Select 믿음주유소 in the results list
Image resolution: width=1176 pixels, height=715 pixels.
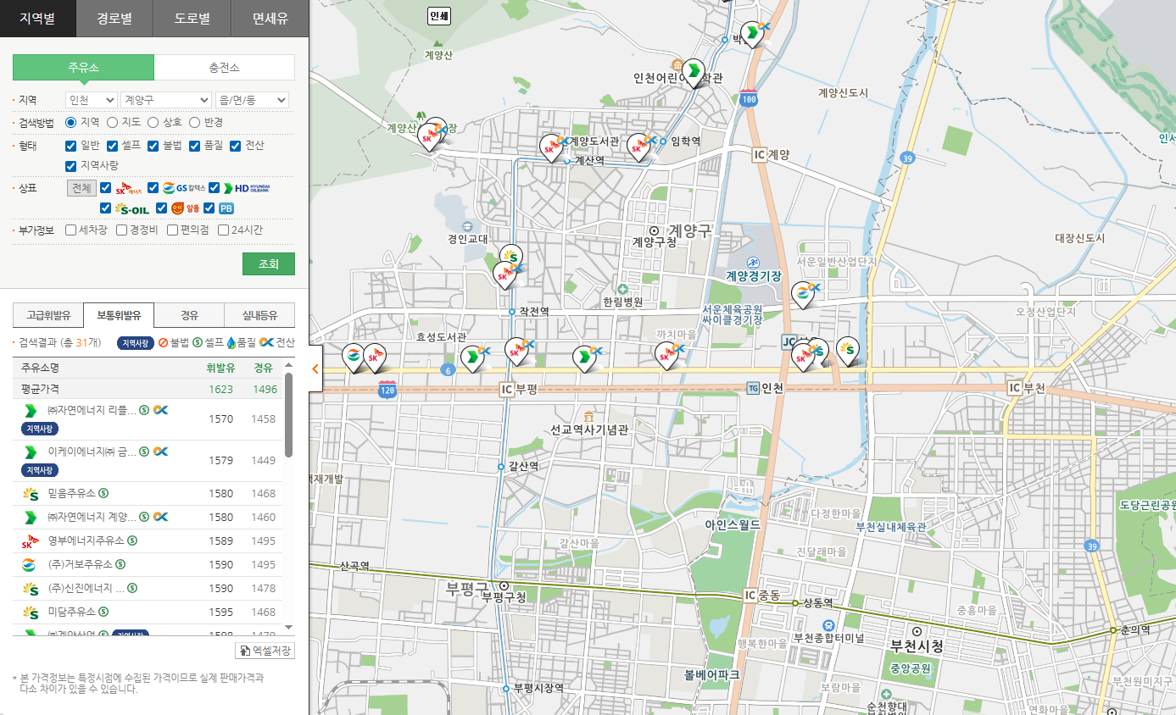(72, 493)
